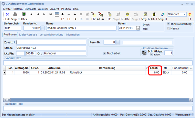Click the print icon labeled Strg+D
Viewport: 195px width, 118px height.
[x=15, y=15]
